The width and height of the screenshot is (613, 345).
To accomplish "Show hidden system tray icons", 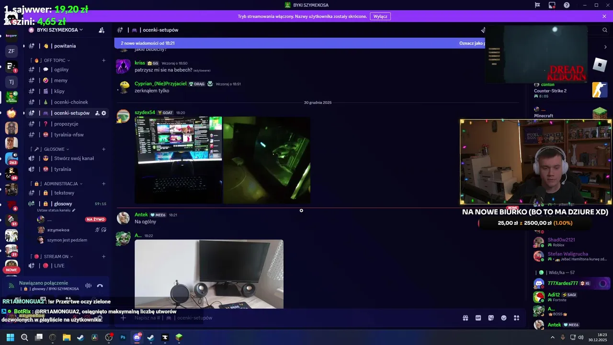I will coord(553,337).
